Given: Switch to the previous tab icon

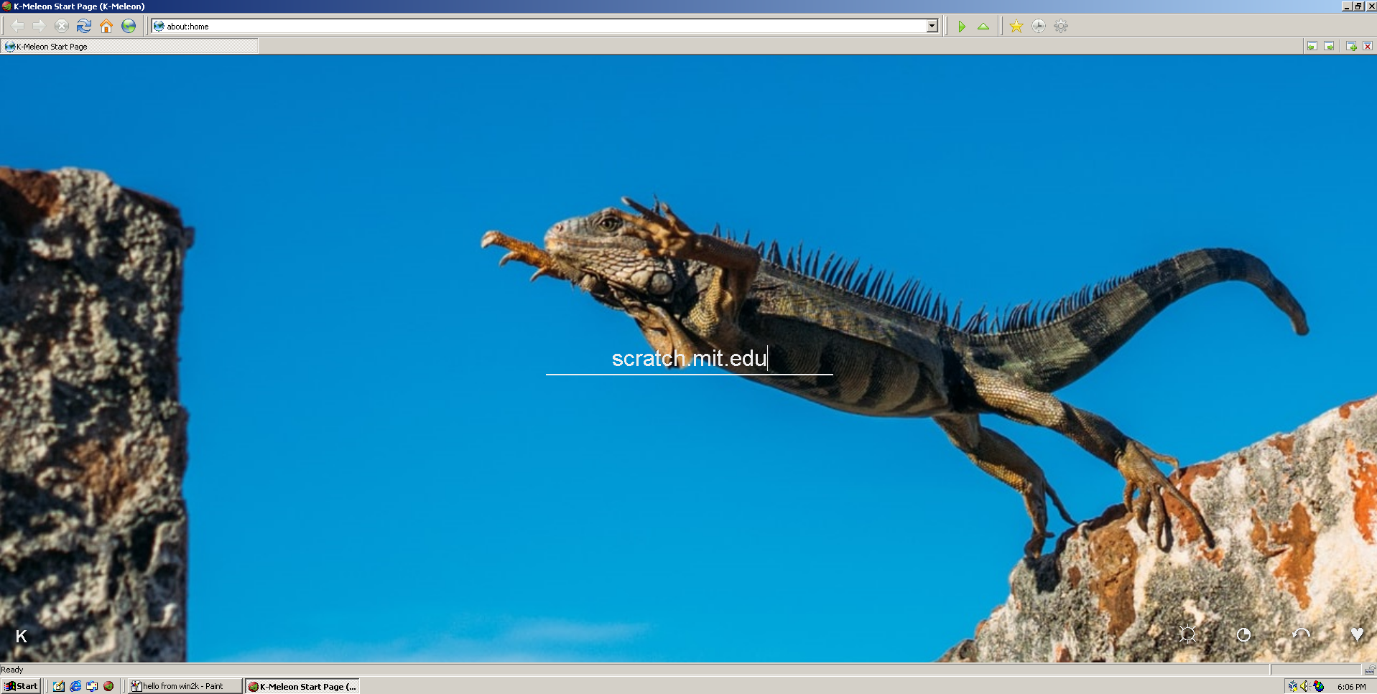Looking at the screenshot, I should point(1312,46).
